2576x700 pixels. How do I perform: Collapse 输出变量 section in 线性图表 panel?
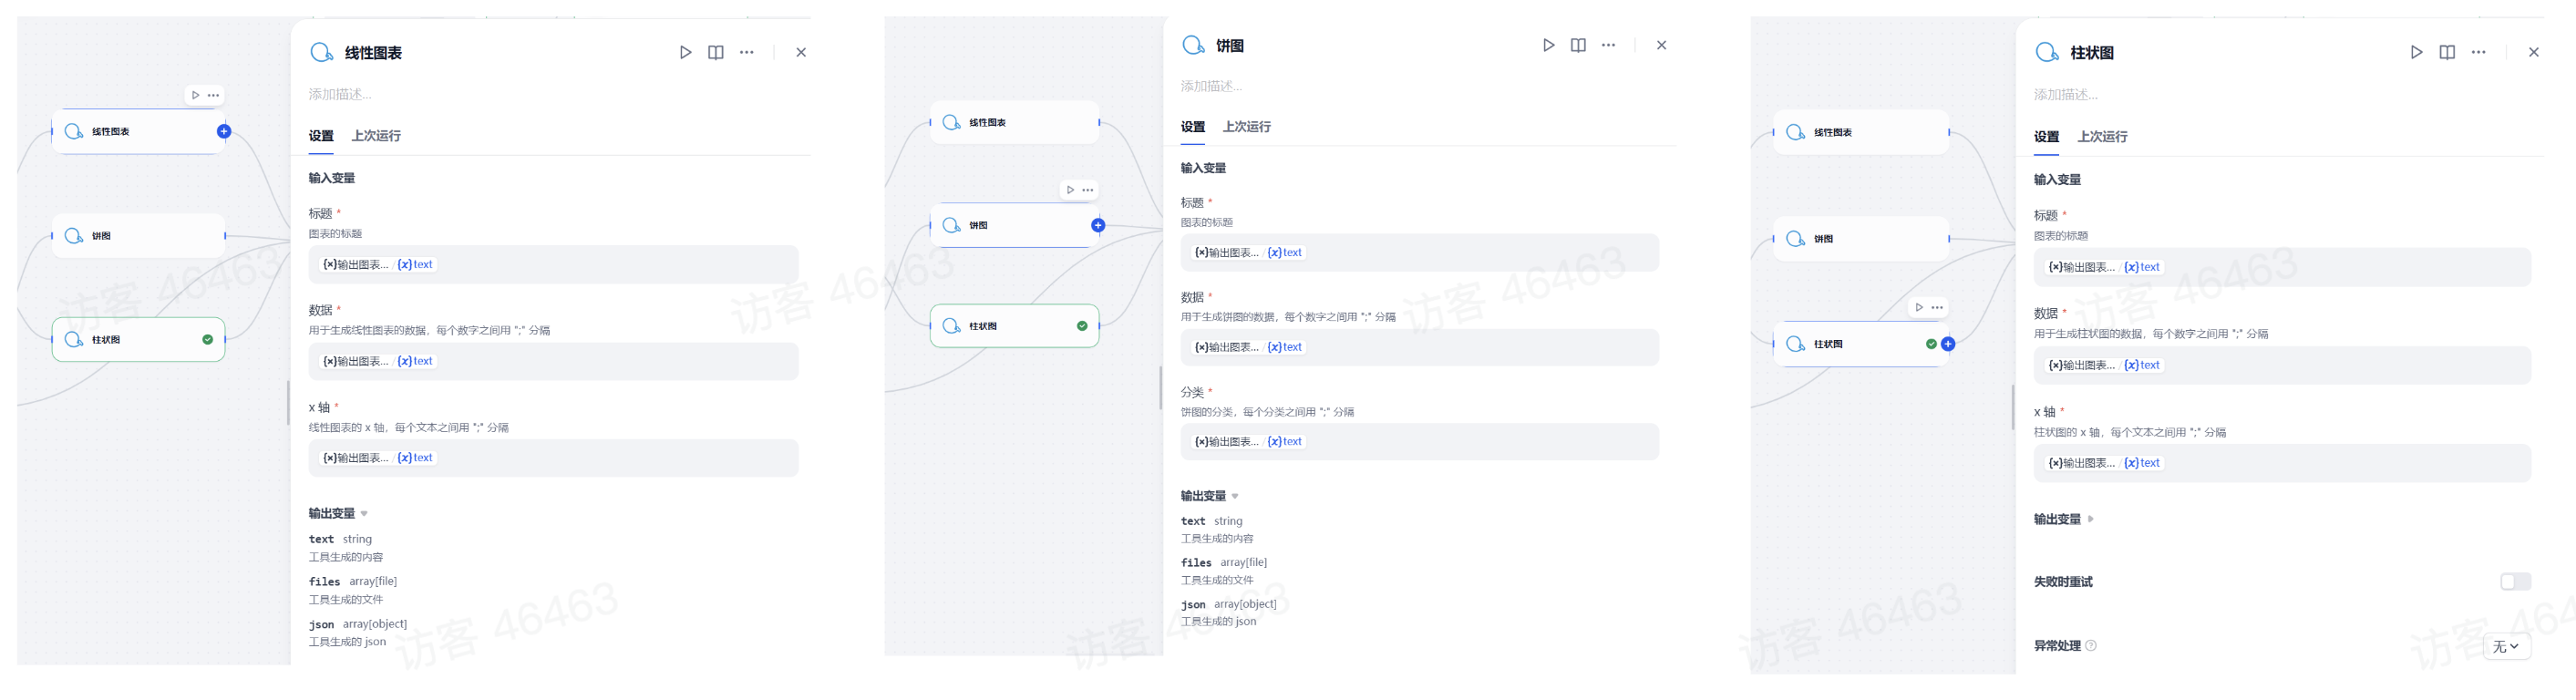338,513
